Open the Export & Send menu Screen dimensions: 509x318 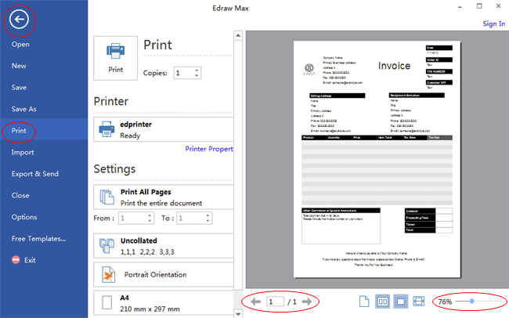34,174
